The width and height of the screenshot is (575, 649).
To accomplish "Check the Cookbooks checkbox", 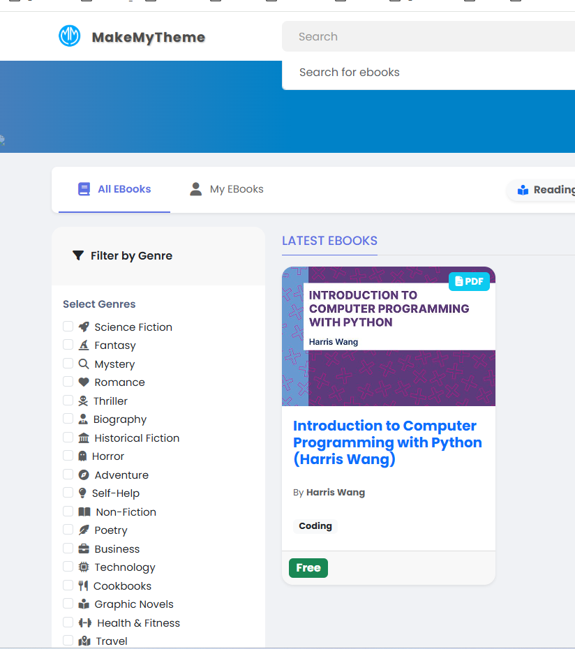I will 68,585.
